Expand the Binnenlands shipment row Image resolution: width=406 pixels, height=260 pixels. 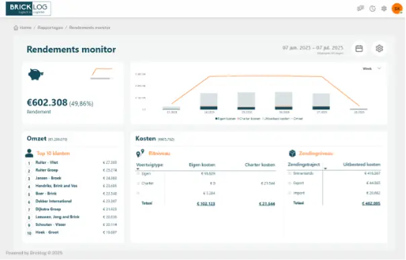click(x=290, y=173)
